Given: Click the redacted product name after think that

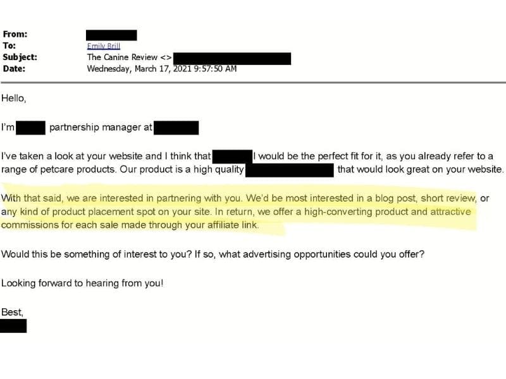Looking at the screenshot, I should pos(232,157).
